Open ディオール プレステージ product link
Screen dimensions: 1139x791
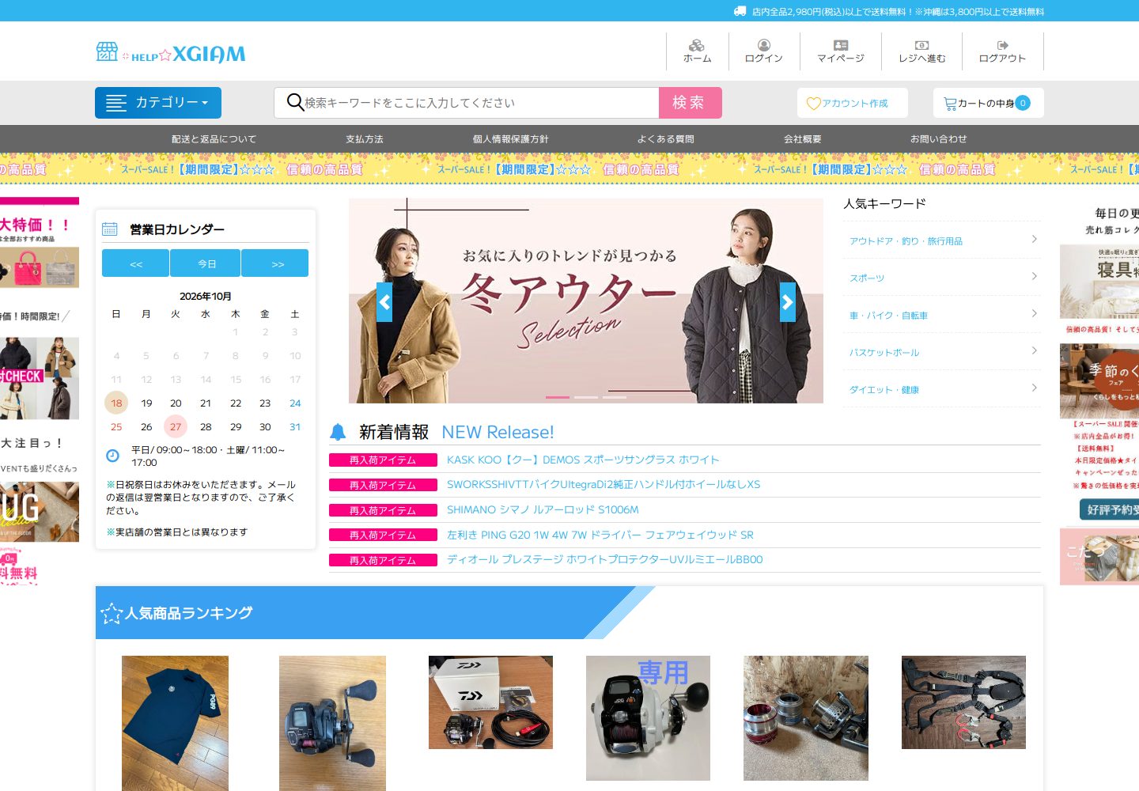point(605,559)
